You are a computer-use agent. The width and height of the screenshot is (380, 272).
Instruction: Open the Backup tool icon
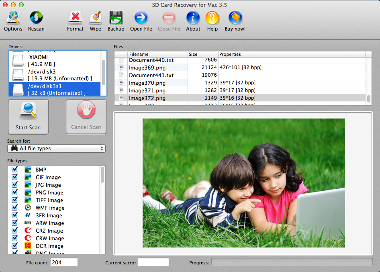(x=116, y=18)
